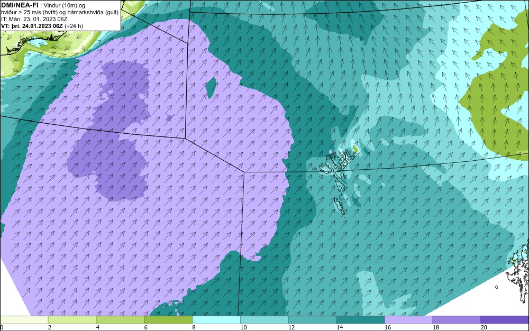Select the 'Vindur (10m) og' label
This screenshot has width=529, height=331.
pyautogui.click(x=65, y=5)
